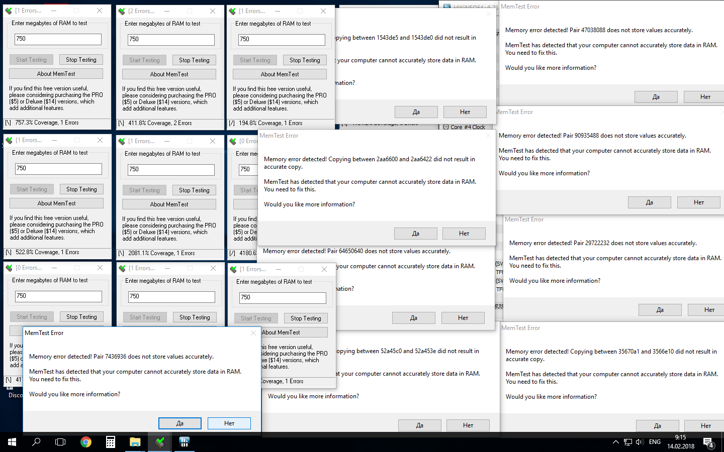This screenshot has height=452, width=724.
Task: Click Нет in the 2aa6600 copy error dialog
Action: click(464, 234)
